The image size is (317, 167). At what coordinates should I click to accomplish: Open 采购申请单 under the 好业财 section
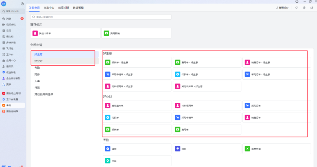click(207, 117)
